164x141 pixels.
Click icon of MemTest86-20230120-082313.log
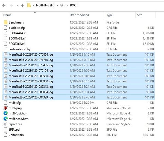5,87
